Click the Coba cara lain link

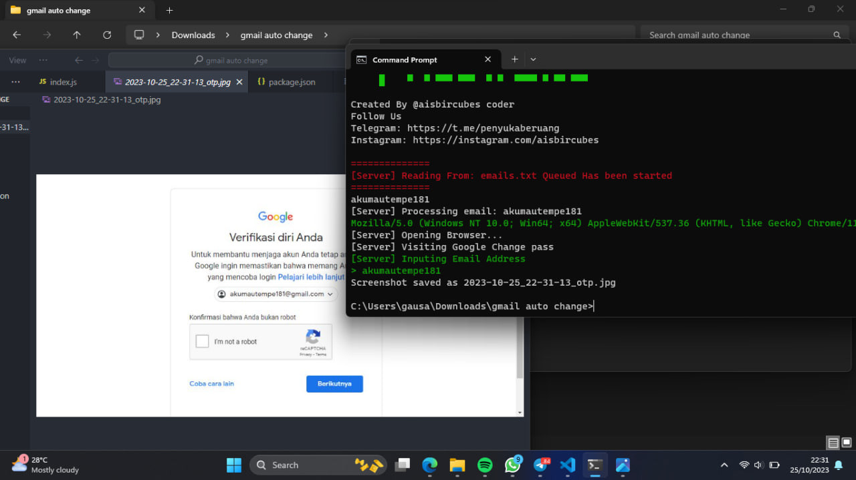click(x=211, y=384)
